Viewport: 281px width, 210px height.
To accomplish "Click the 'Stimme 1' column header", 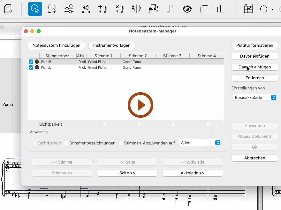I will (103, 56).
